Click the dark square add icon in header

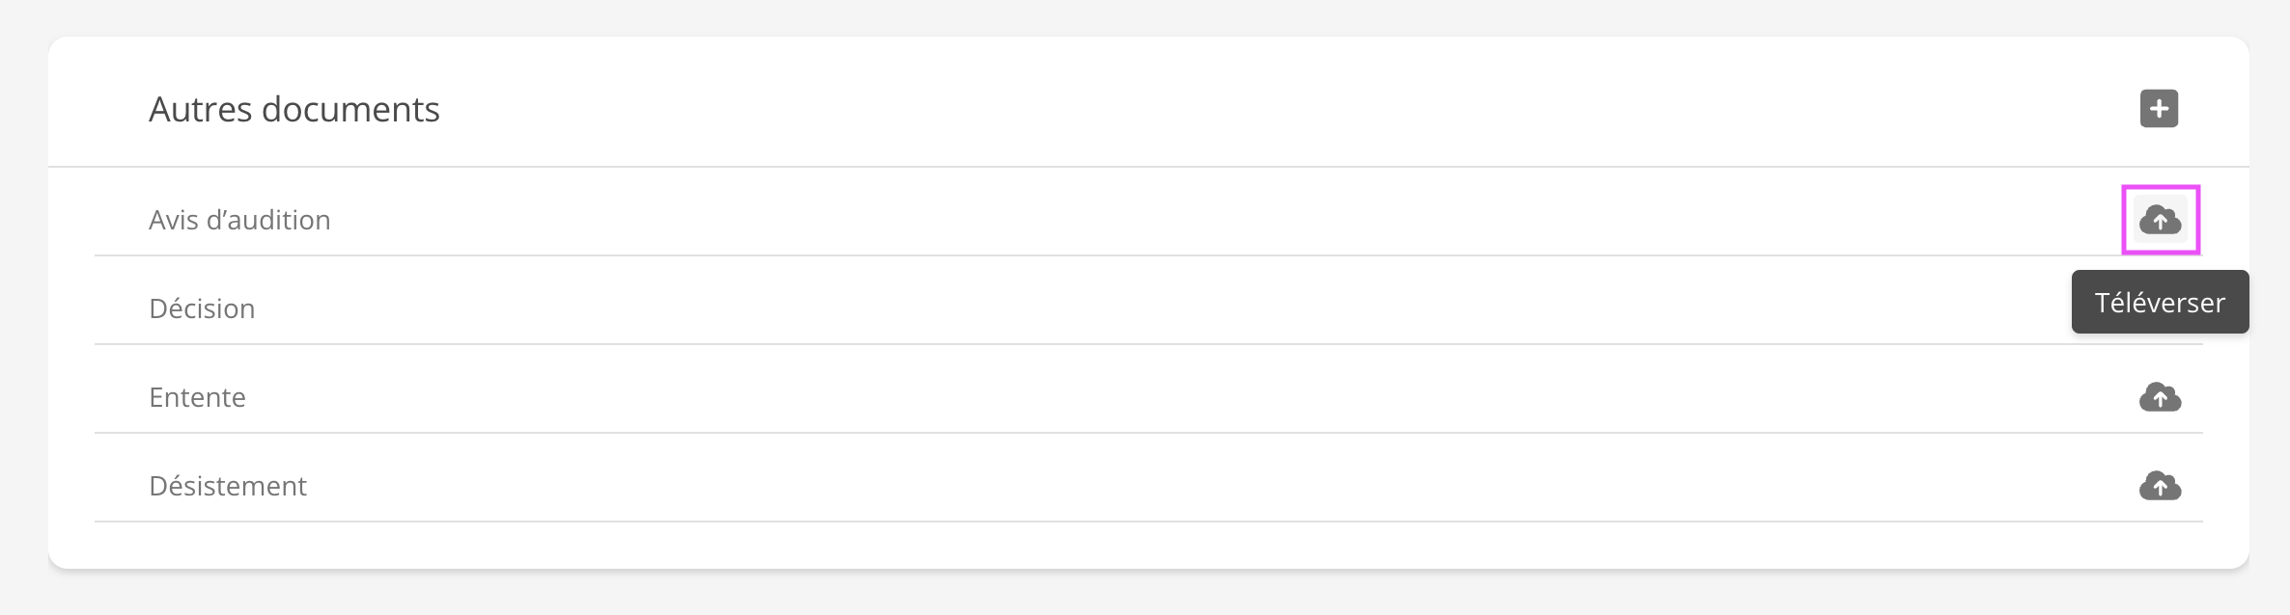coord(2159,109)
